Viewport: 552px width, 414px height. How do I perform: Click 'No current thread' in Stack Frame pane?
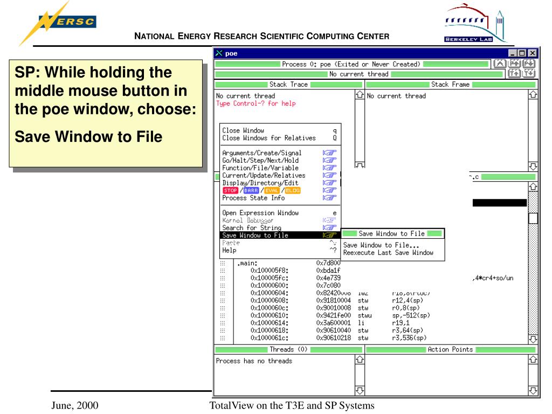tap(396, 96)
